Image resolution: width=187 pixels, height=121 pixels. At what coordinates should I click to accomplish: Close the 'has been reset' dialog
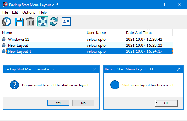point(179,69)
